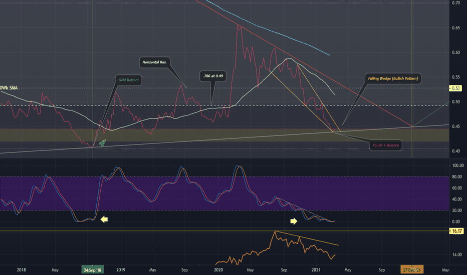The height and width of the screenshot is (275, 467).
Task: Click the '0Wk SMA' label
Action: click(x=9, y=88)
